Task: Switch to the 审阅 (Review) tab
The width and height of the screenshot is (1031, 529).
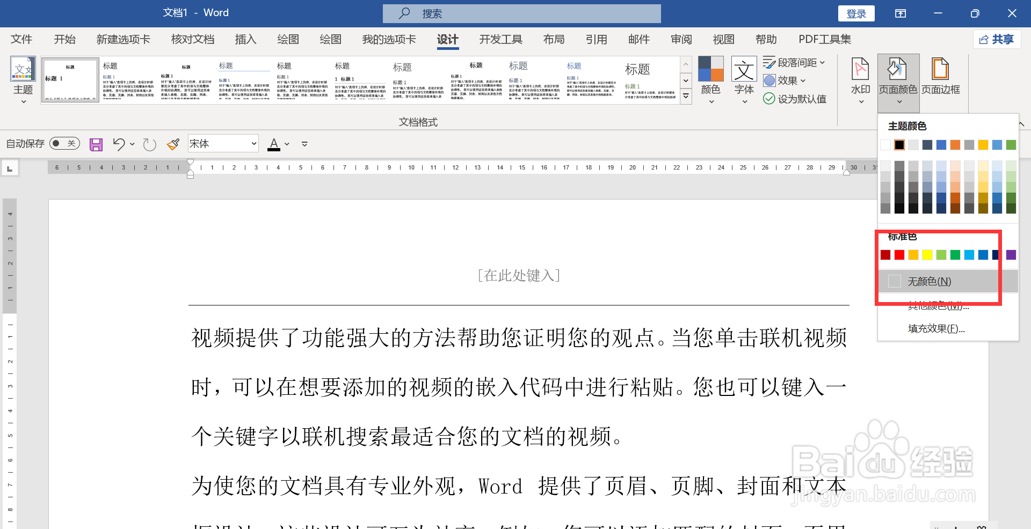Action: [x=681, y=39]
